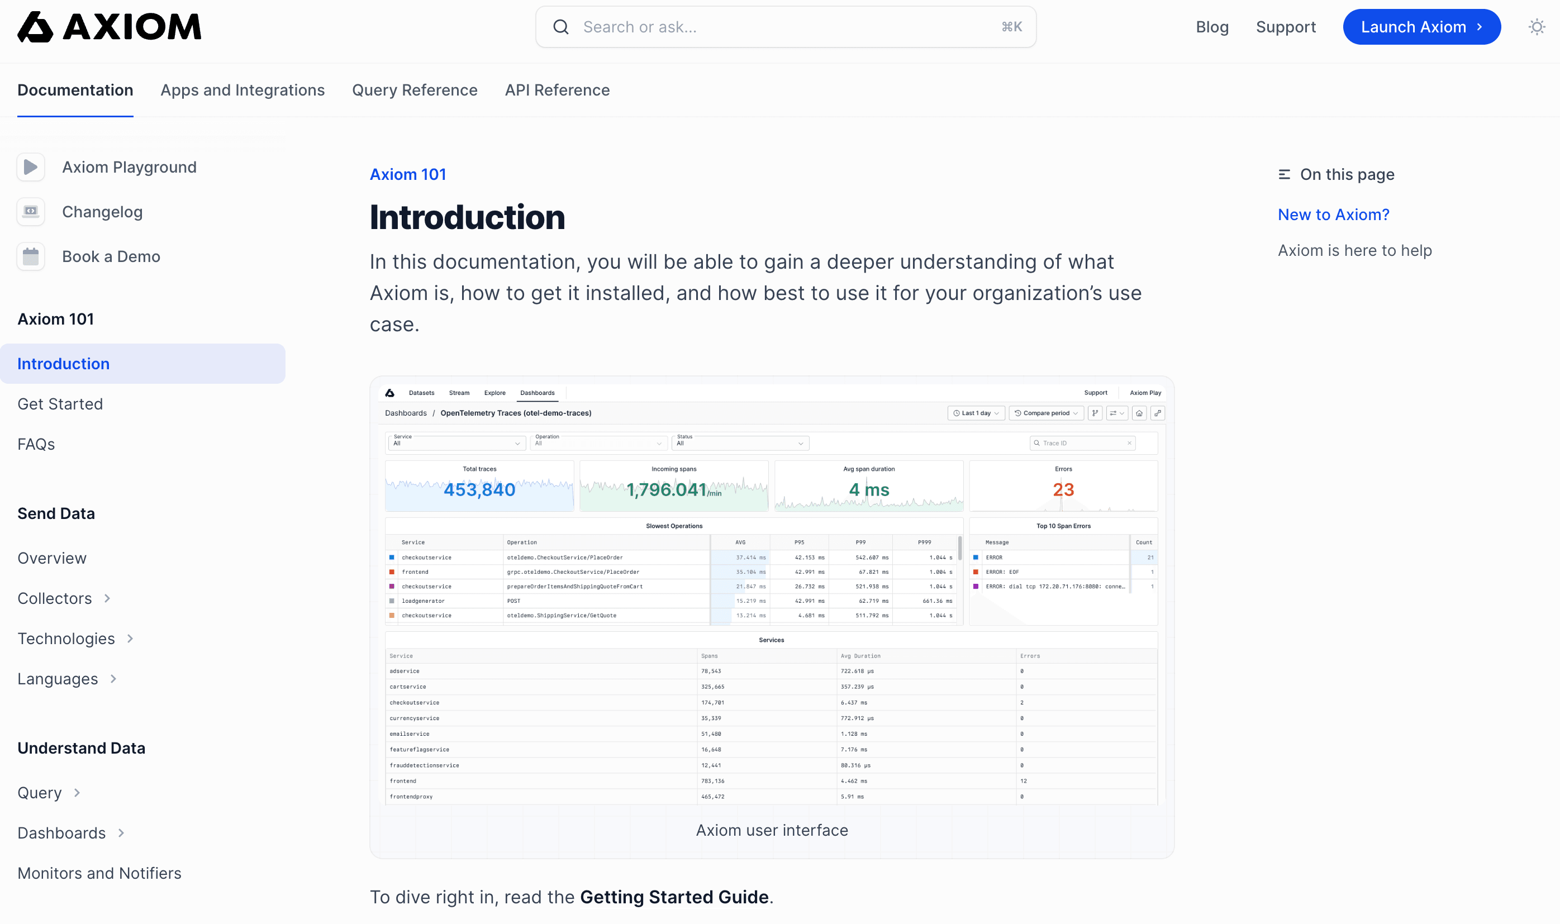Jump to Axiom is here to help
1560x924 pixels.
(1354, 250)
